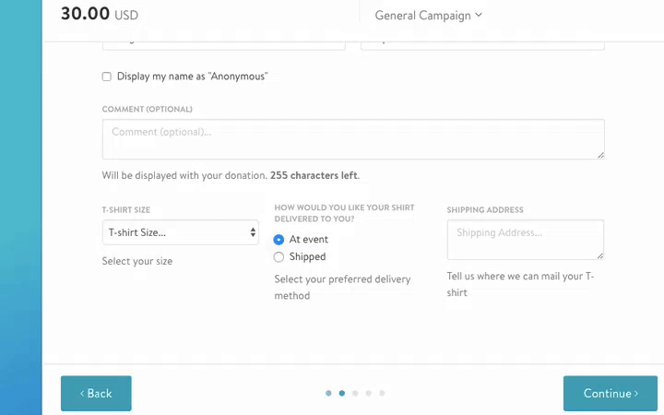Focus the Comment (optional) text area
664x415 pixels.
350,138
